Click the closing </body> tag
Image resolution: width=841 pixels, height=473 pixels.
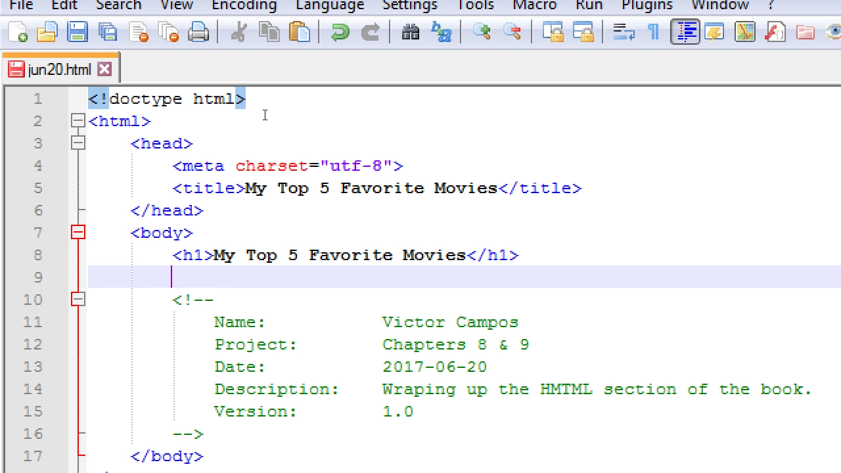[x=167, y=456]
